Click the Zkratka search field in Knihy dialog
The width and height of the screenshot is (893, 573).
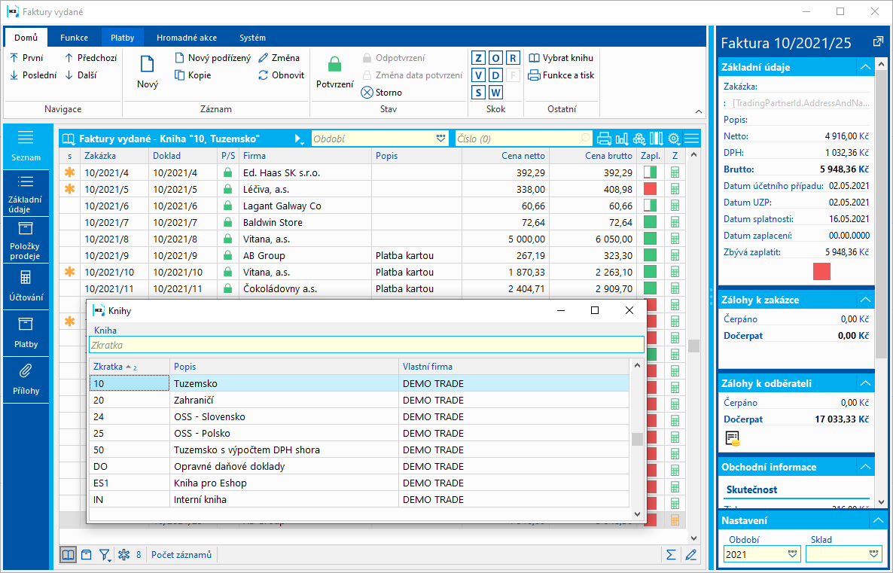coord(366,345)
